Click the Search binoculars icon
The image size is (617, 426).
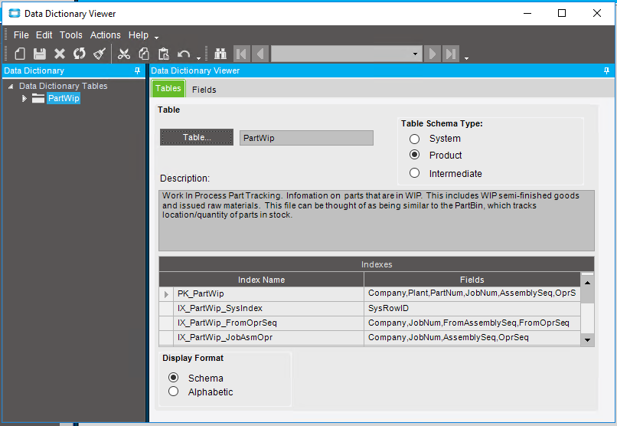[x=220, y=54]
